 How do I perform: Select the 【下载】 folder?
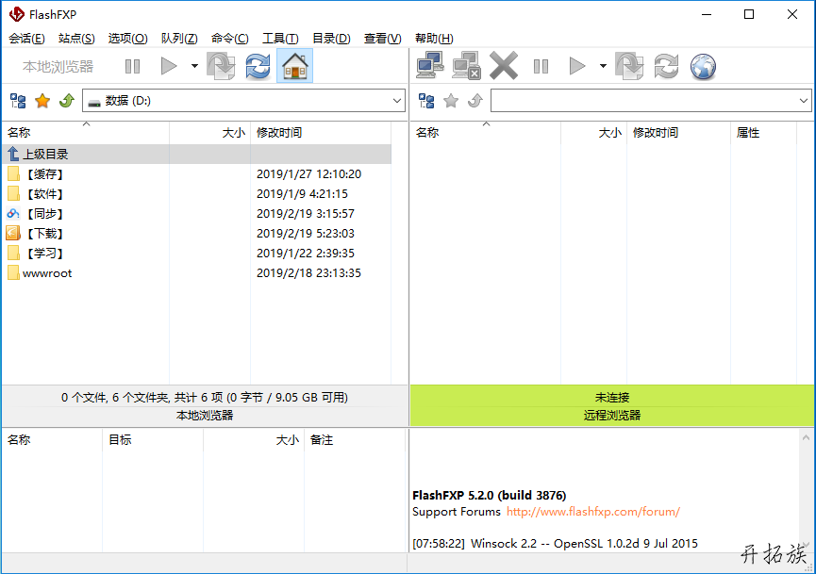click(197, 233)
